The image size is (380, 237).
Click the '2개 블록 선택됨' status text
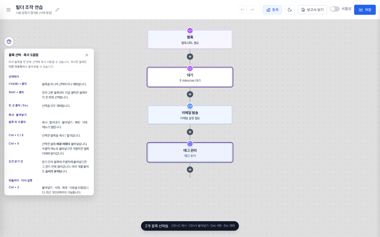(x=156, y=226)
